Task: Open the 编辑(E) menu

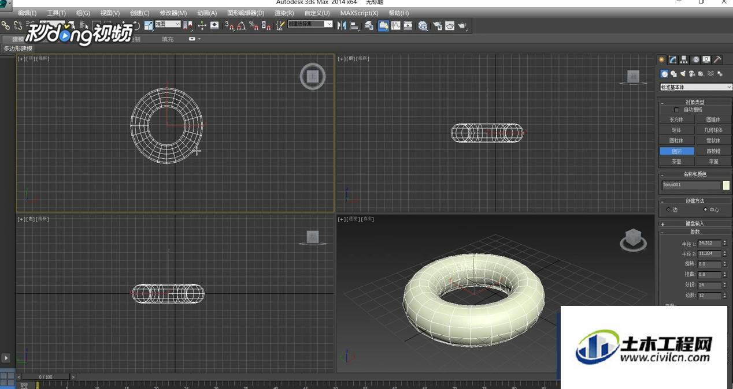Action: pos(27,13)
